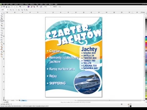Click the 'TWISTER 800' list entry
This screenshot has width=147, height=110.
coord(90,58)
